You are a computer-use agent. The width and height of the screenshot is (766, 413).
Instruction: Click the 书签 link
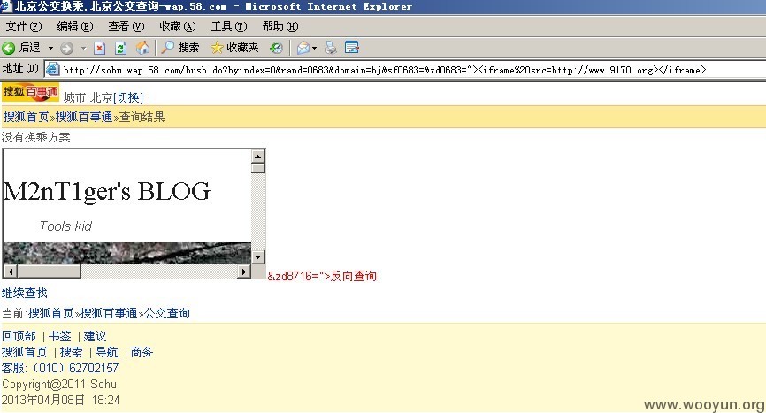[59, 336]
